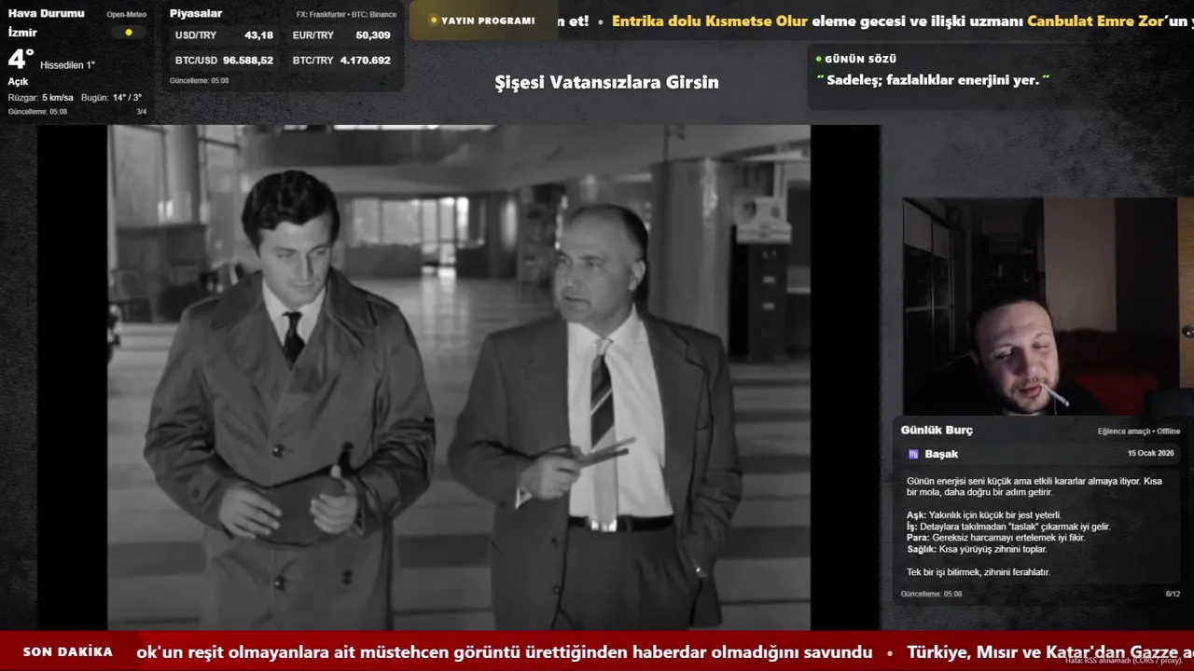Click the 3/4 counter in weather widget

[142, 112]
